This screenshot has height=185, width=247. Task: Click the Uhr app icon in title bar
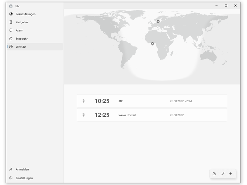11,6
